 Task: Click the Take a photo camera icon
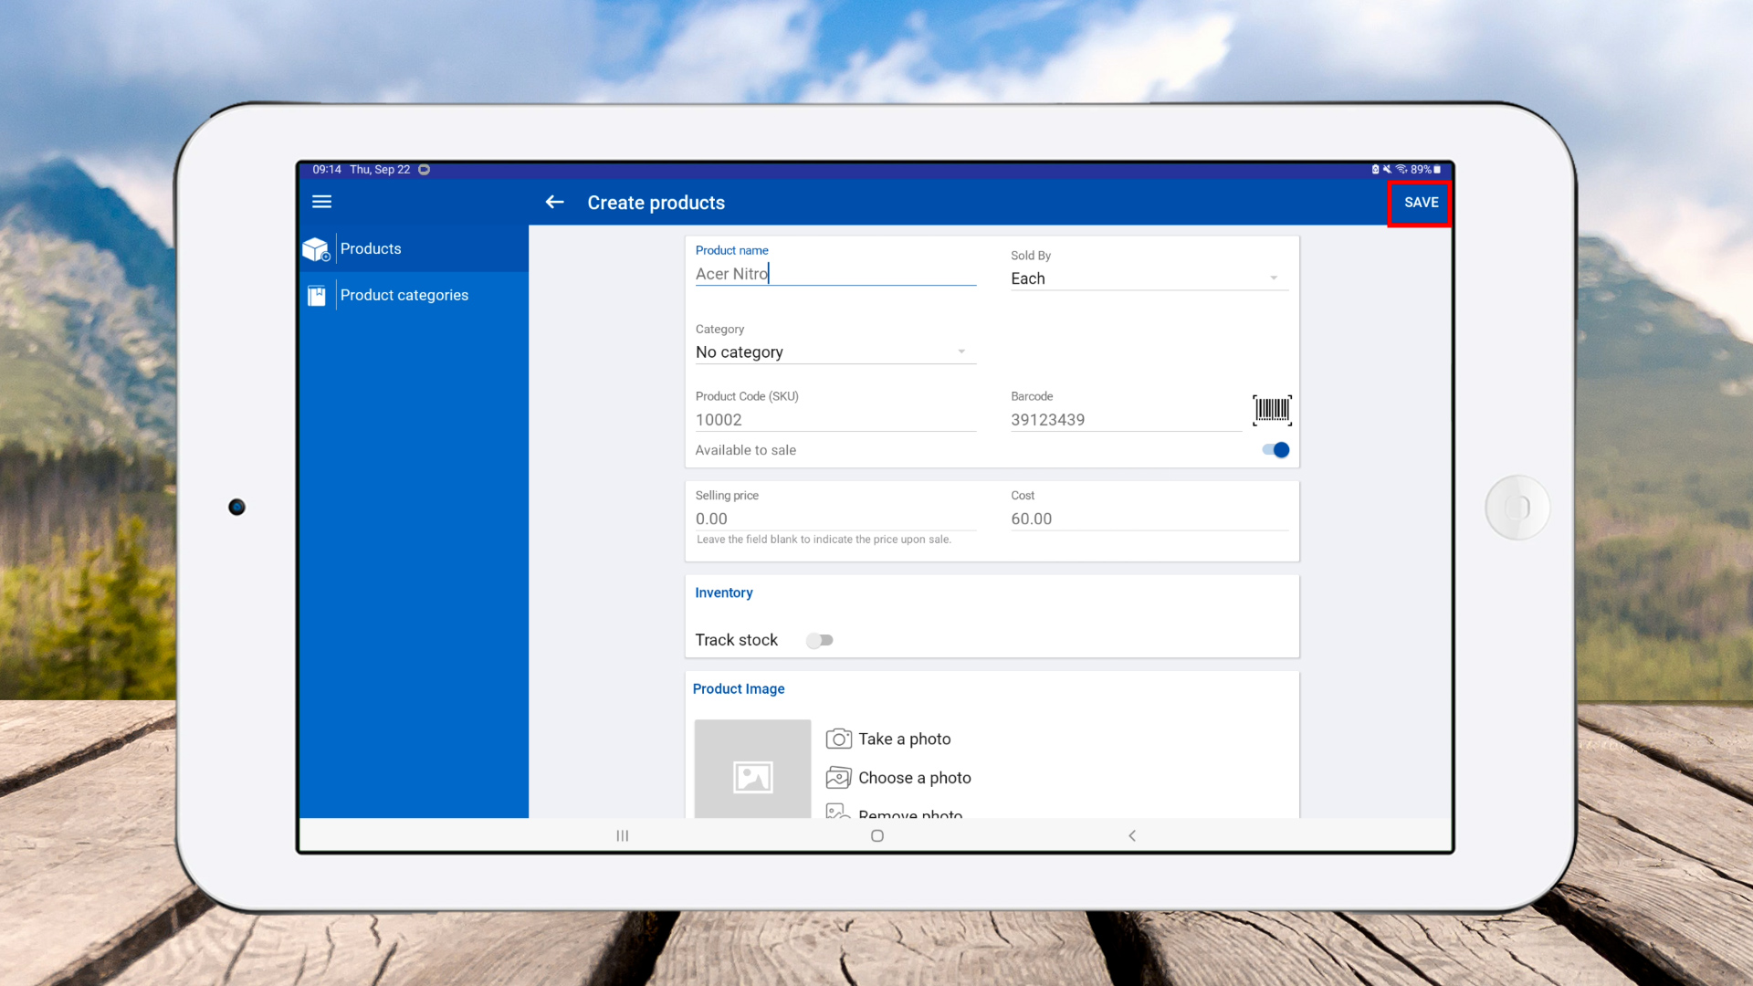(838, 739)
